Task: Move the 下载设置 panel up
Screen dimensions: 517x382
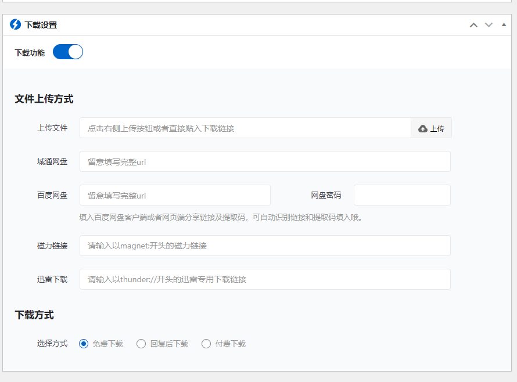Action: click(473, 25)
